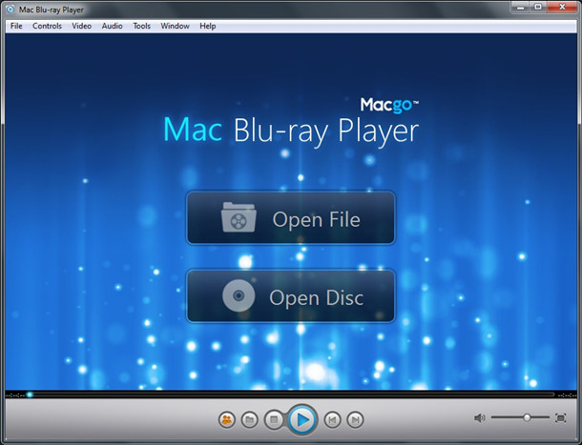Open the File menu
The width and height of the screenshot is (582, 445).
pos(16,26)
